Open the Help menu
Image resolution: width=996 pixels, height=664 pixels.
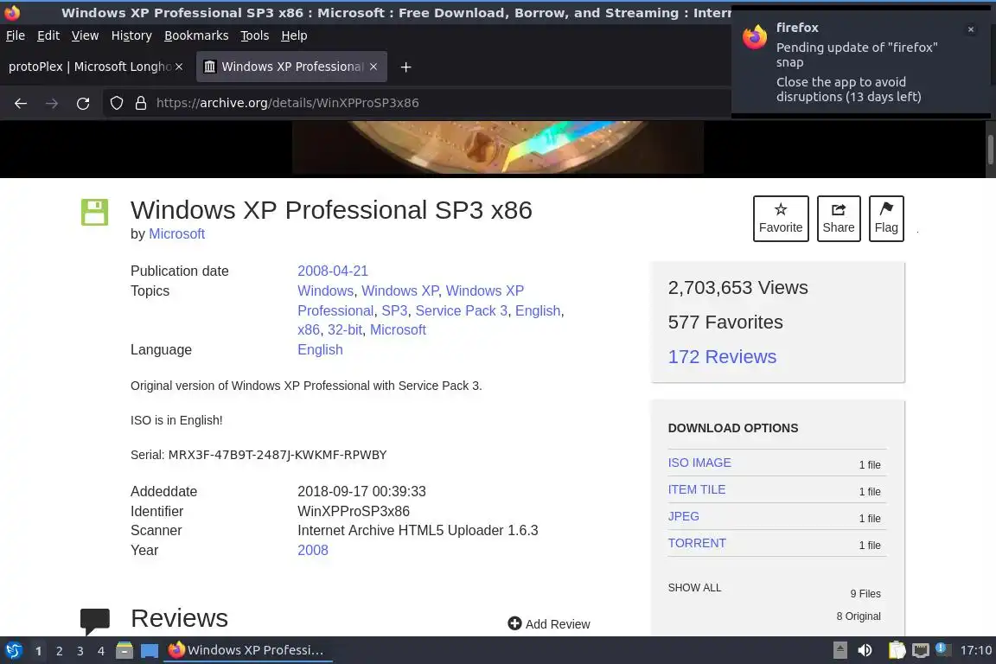(294, 35)
